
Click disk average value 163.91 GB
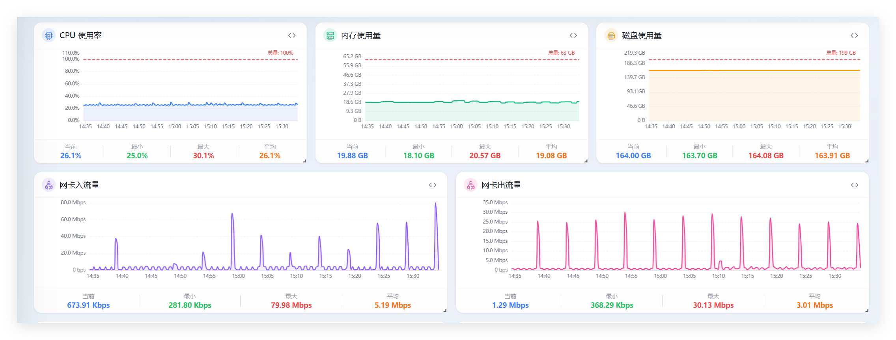833,156
